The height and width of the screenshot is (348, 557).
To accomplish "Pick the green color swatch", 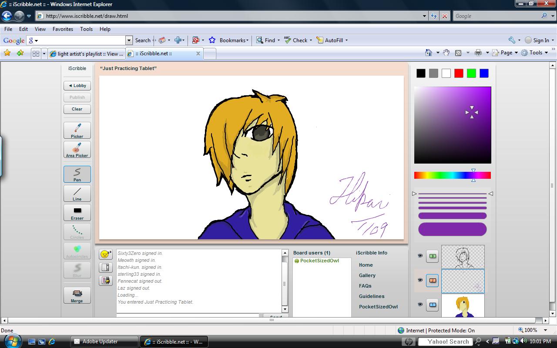I will point(471,73).
